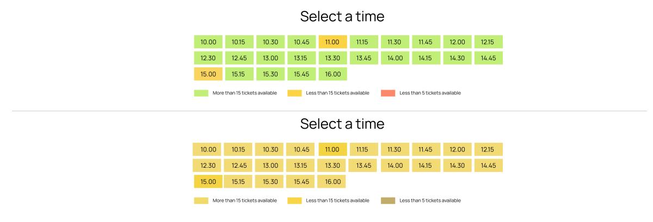Pick 12.00 in the lower yellow grid
This screenshot has height=222, width=653.
pyautogui.click(x=457, y=149)
